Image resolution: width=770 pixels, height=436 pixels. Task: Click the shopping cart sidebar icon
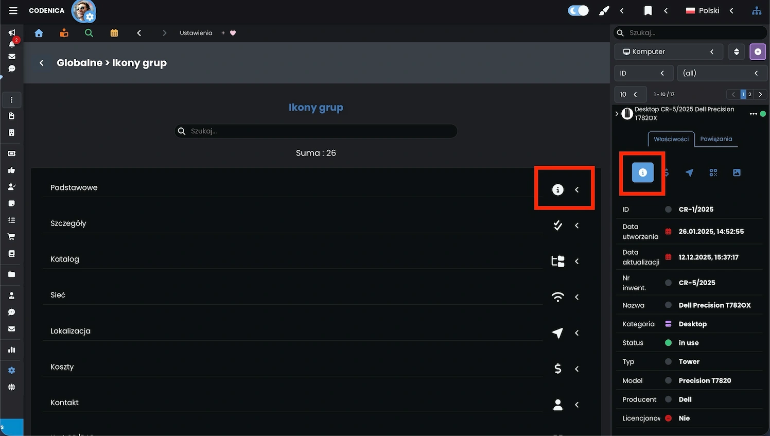(x=11, y=237)
